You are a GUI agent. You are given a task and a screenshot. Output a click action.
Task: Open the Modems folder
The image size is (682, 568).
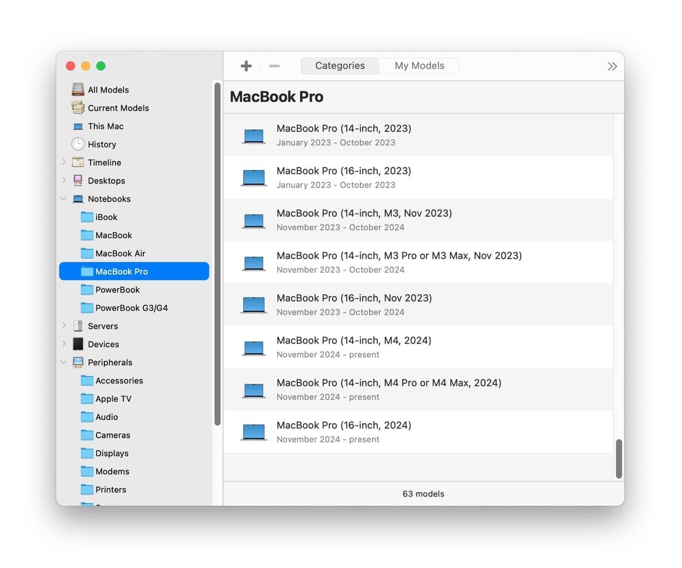[134, 471]
